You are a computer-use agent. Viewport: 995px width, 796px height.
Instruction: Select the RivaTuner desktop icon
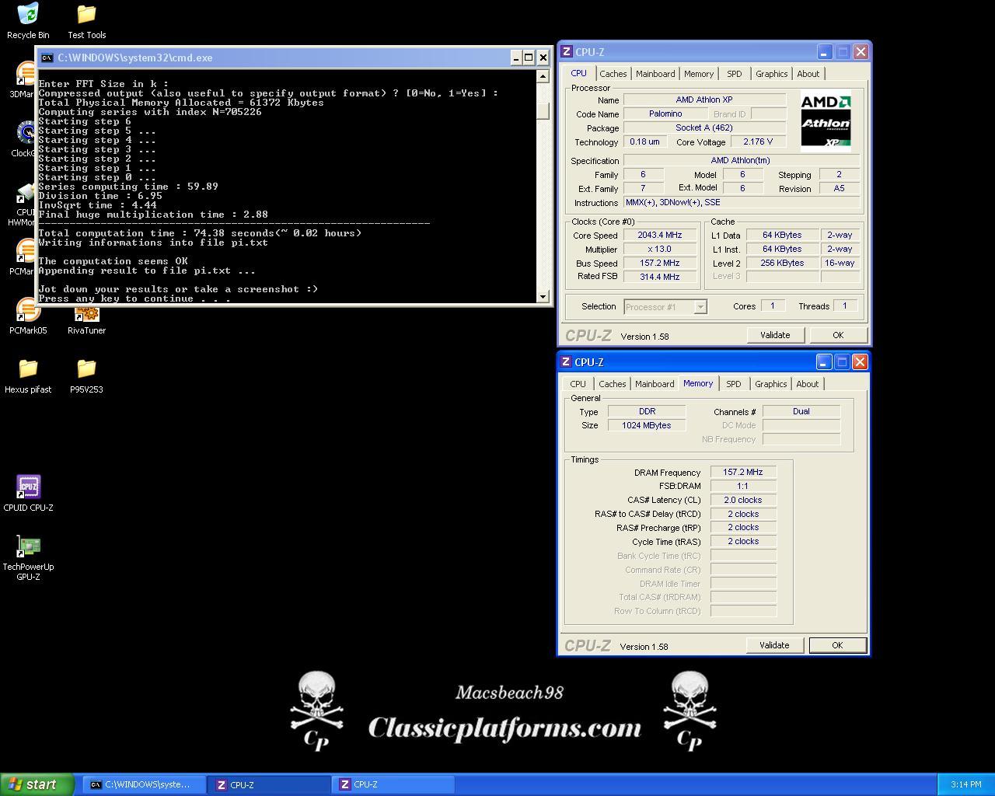point(86,320)
